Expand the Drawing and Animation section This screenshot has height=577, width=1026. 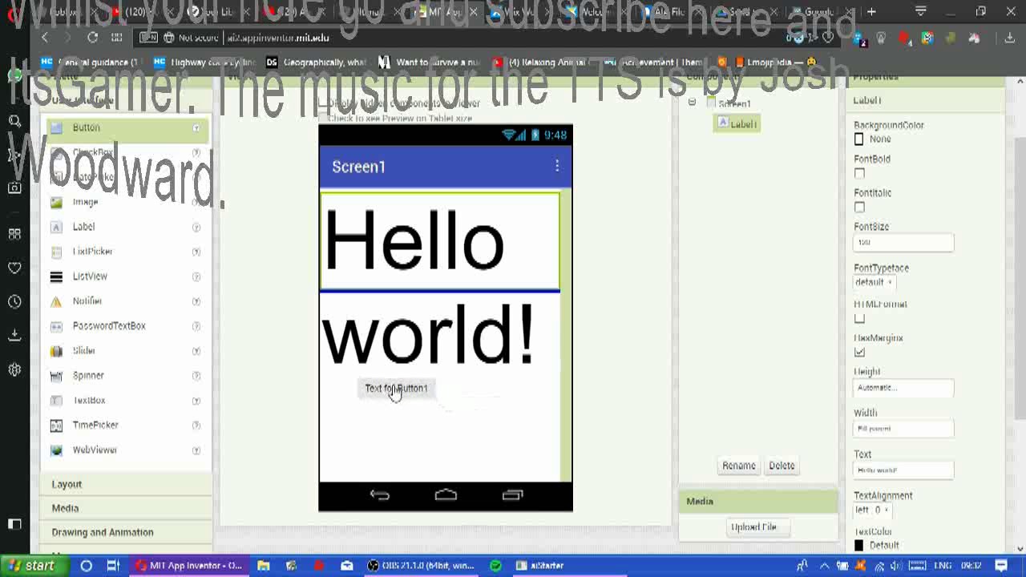tap(126, 532)
